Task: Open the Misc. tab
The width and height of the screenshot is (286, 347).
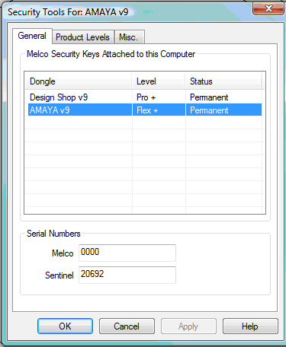Action: pyautogui.click(x=130, y=37)
